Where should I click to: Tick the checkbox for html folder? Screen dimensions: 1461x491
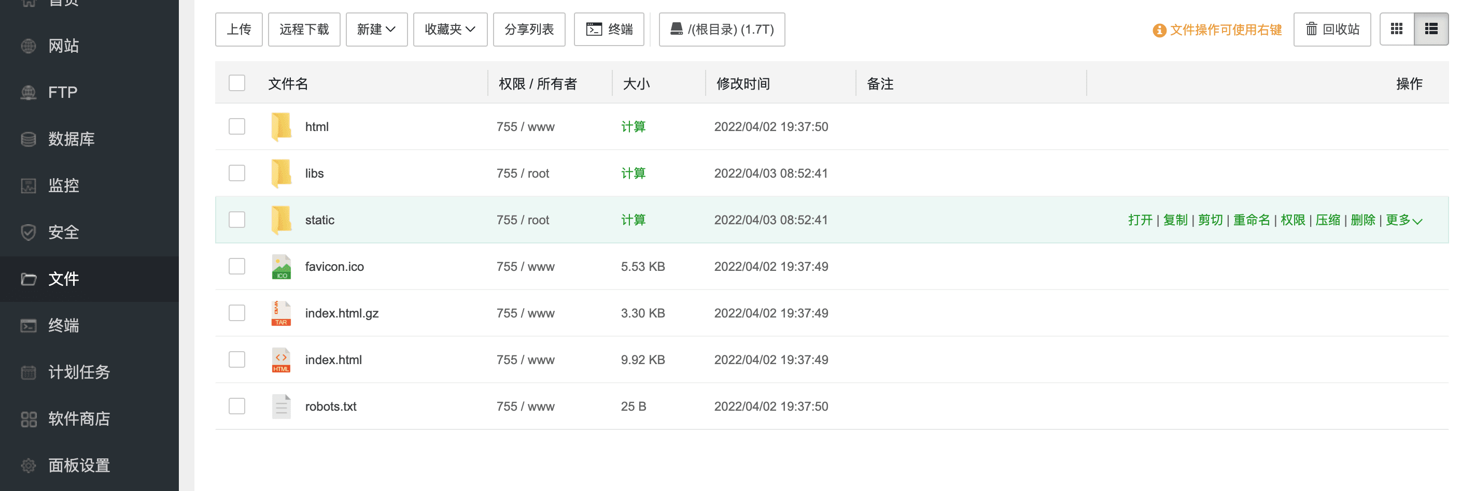click(x=237, y=126)
